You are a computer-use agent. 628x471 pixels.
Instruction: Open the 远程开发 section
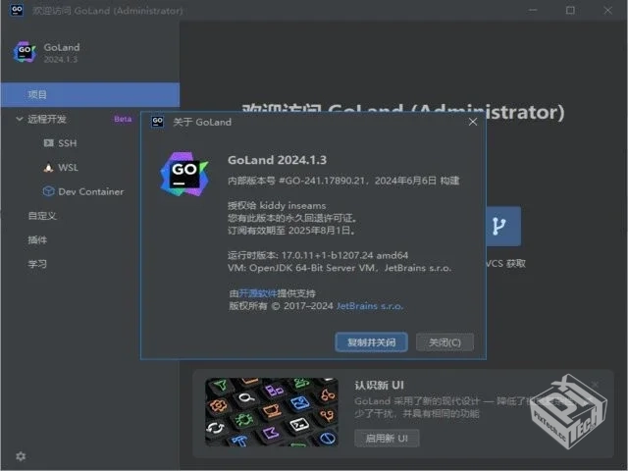47,119
